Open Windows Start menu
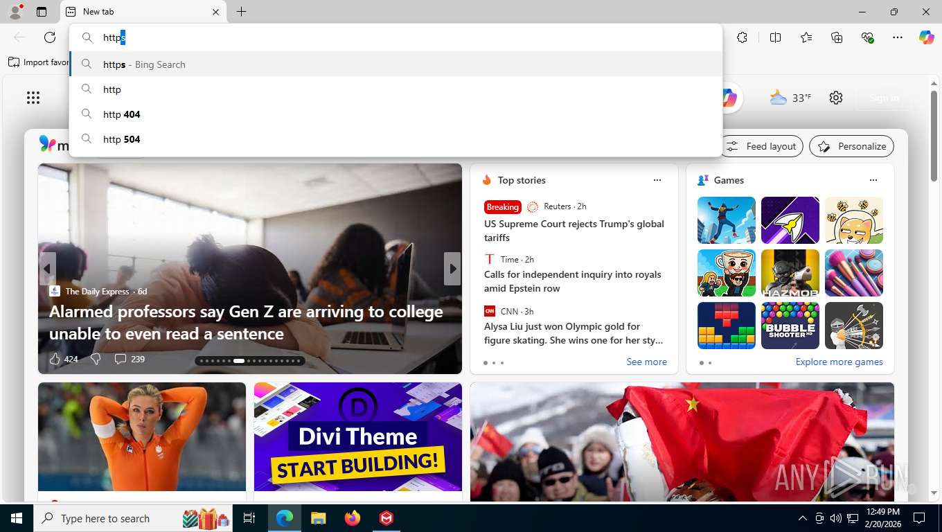Viewport: 942px width, 532px height. (x=17, y=518)
